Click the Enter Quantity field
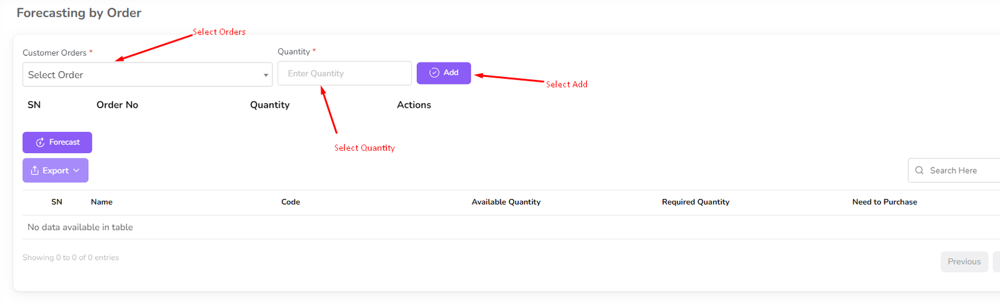Screen dimensions: 1000x304 344,73
